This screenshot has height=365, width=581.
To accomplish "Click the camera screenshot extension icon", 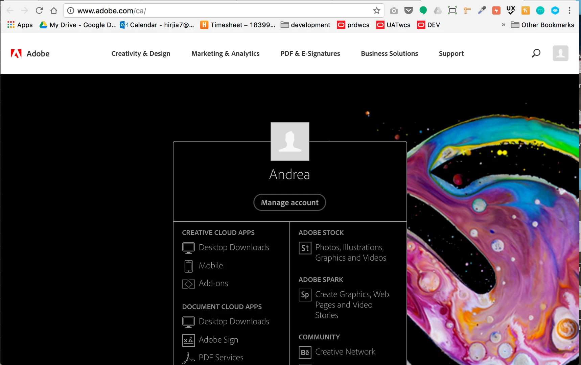I will pos(394,11).
